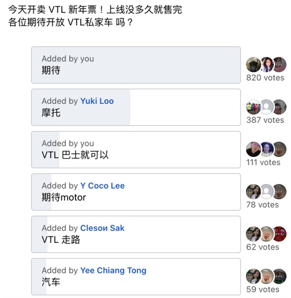Choose the VTL 巴士就可以 poll option
The height and width of the screenshot is (298, 291).
coord(136,149)
